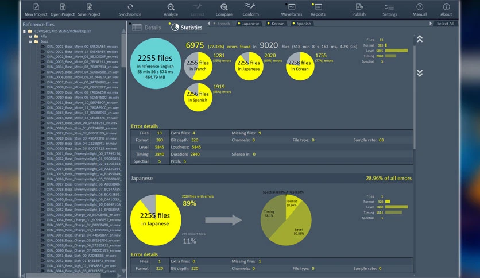Click Extra files value 4
Image resolution: width=480 pixels, height=278 pixels.
(x=193, y=133)
